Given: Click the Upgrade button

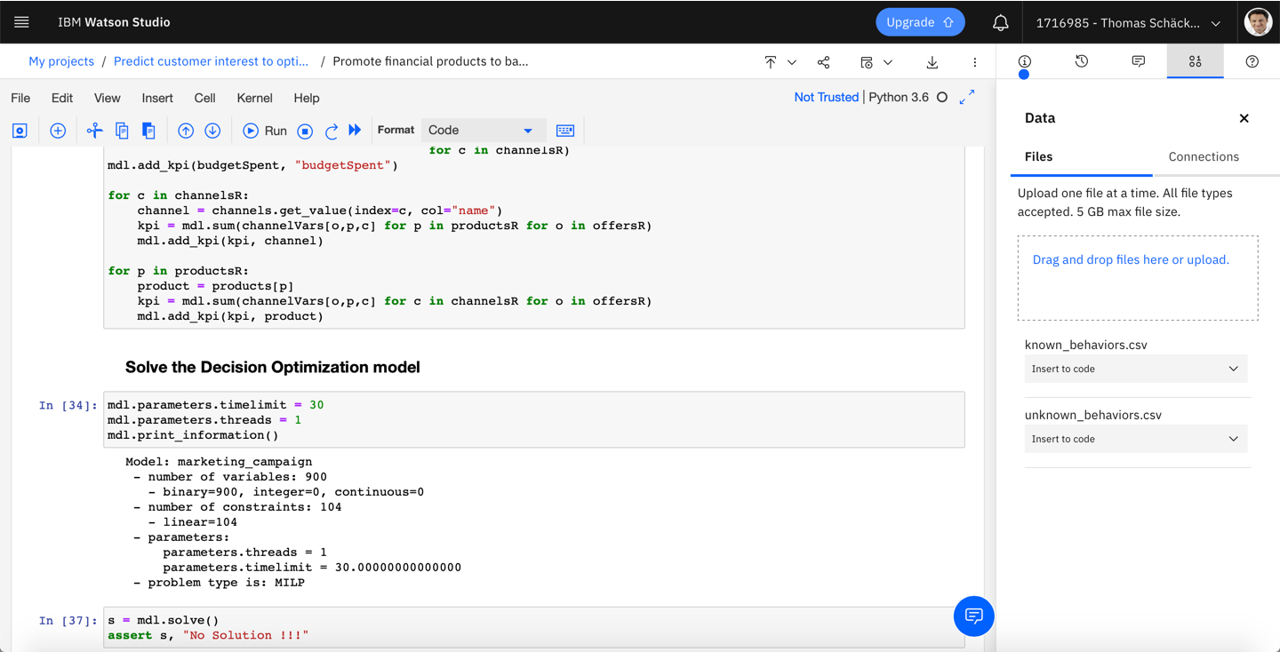Looking at the screenshot, I should click(920, 21).
